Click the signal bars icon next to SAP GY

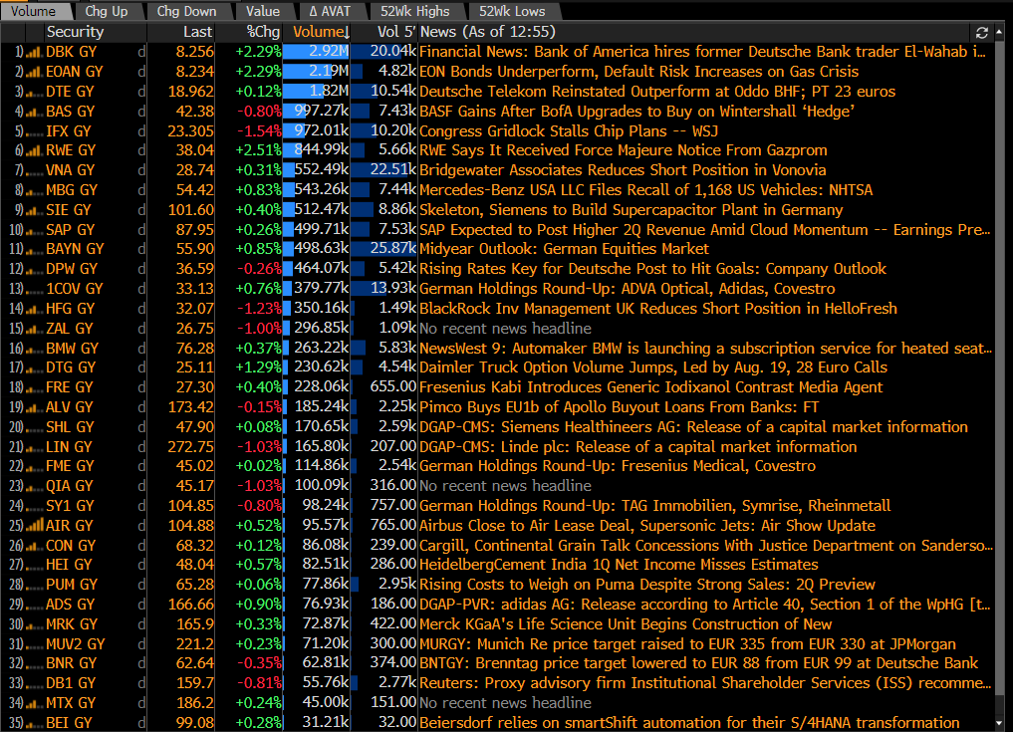34,231
